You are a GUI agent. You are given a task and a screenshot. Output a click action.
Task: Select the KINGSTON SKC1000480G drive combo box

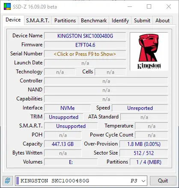(81, 181)
